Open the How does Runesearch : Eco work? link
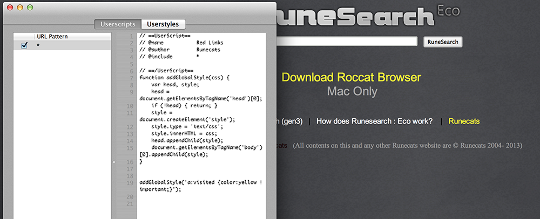 click(x=374, y=121)
